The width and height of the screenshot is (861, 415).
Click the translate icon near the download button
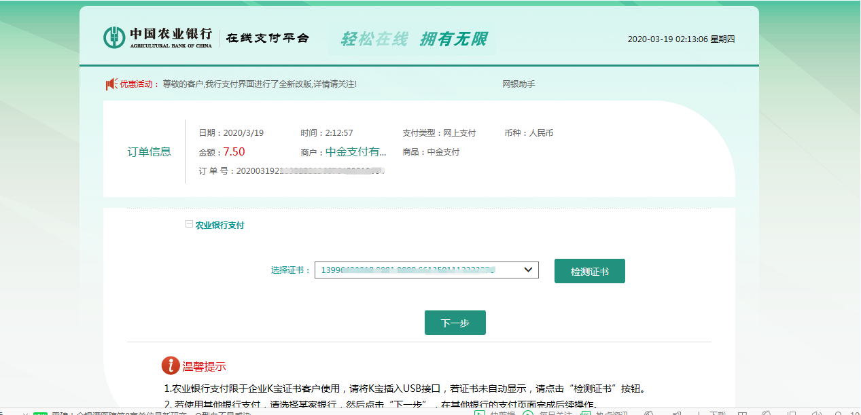[677, 413]
